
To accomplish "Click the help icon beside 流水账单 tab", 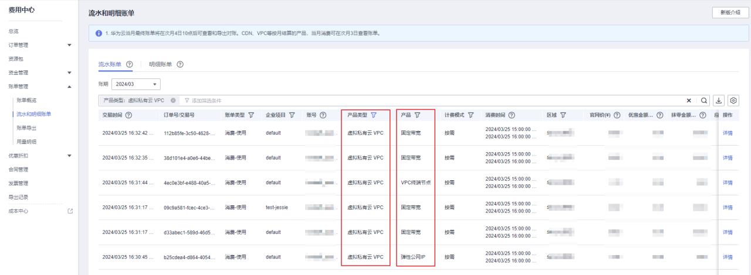I will coord(129,64).
